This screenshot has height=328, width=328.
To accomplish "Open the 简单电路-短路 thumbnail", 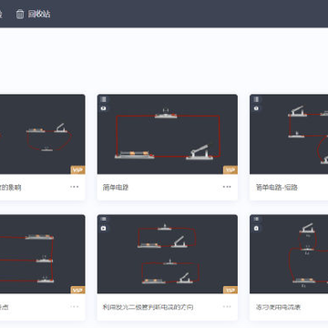I will (289, 134).
